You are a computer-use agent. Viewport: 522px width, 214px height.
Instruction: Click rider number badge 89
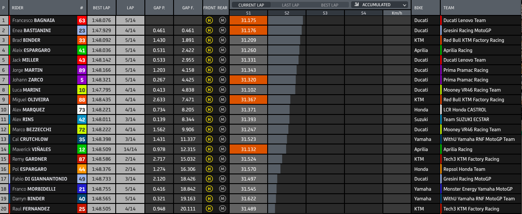pos(82,70)
